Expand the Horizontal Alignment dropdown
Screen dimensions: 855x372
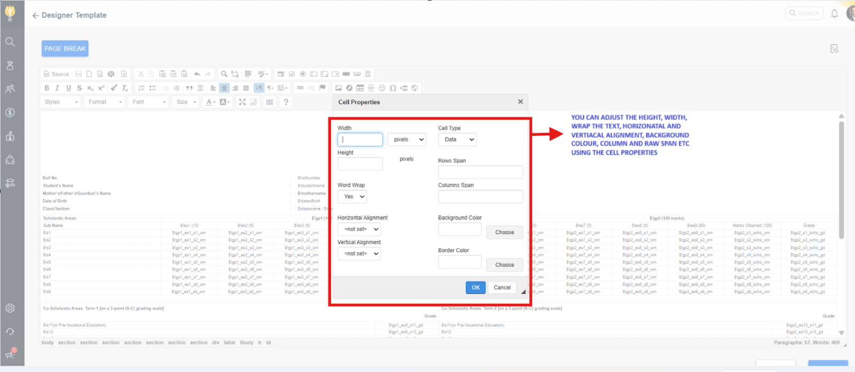click(359, 229)
